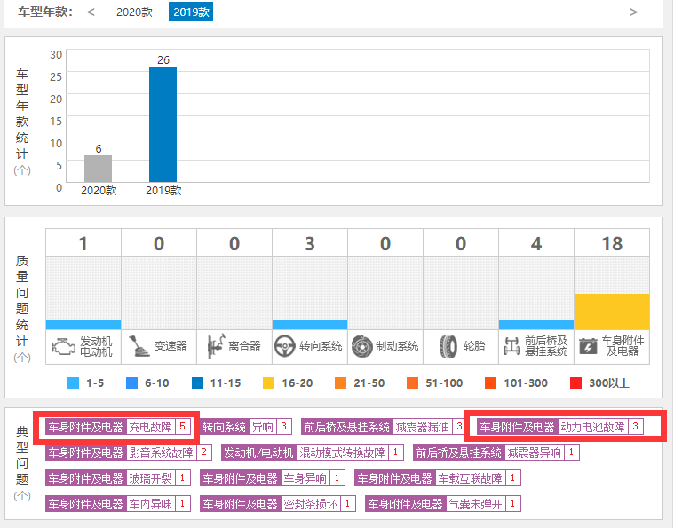Click the gray 2020款 bar in chart
682x528 pixels.
tap(98, 169)
